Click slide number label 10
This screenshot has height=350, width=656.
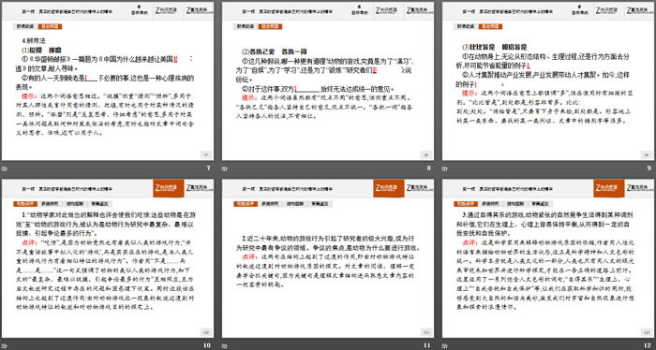[x=207, y=345]
